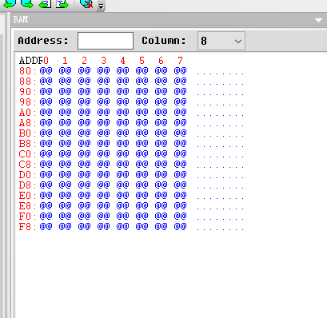Click the ADDR header label
This screenshot has height=318, width=327.
pos(31,61)
